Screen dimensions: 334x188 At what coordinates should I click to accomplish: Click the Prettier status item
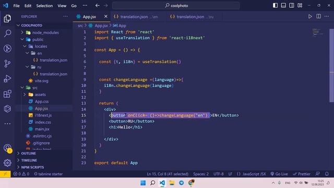coord(302,174)
